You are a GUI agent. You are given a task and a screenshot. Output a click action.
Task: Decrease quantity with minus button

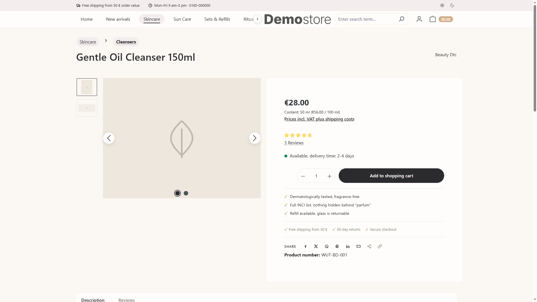pos(303,176)
